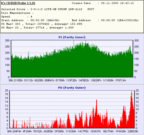Select the Create Date value 09.11.2003 18:43:12
The width and height of the screenshot is (144, 135).
[118, 3]
